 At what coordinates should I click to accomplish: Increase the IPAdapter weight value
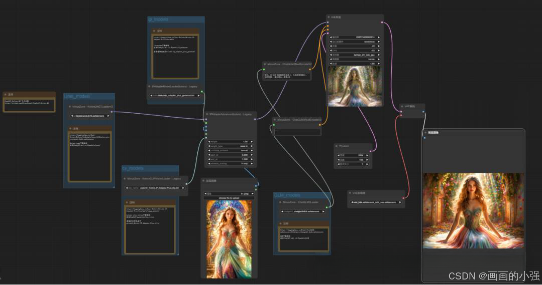(x=252, y=142)
